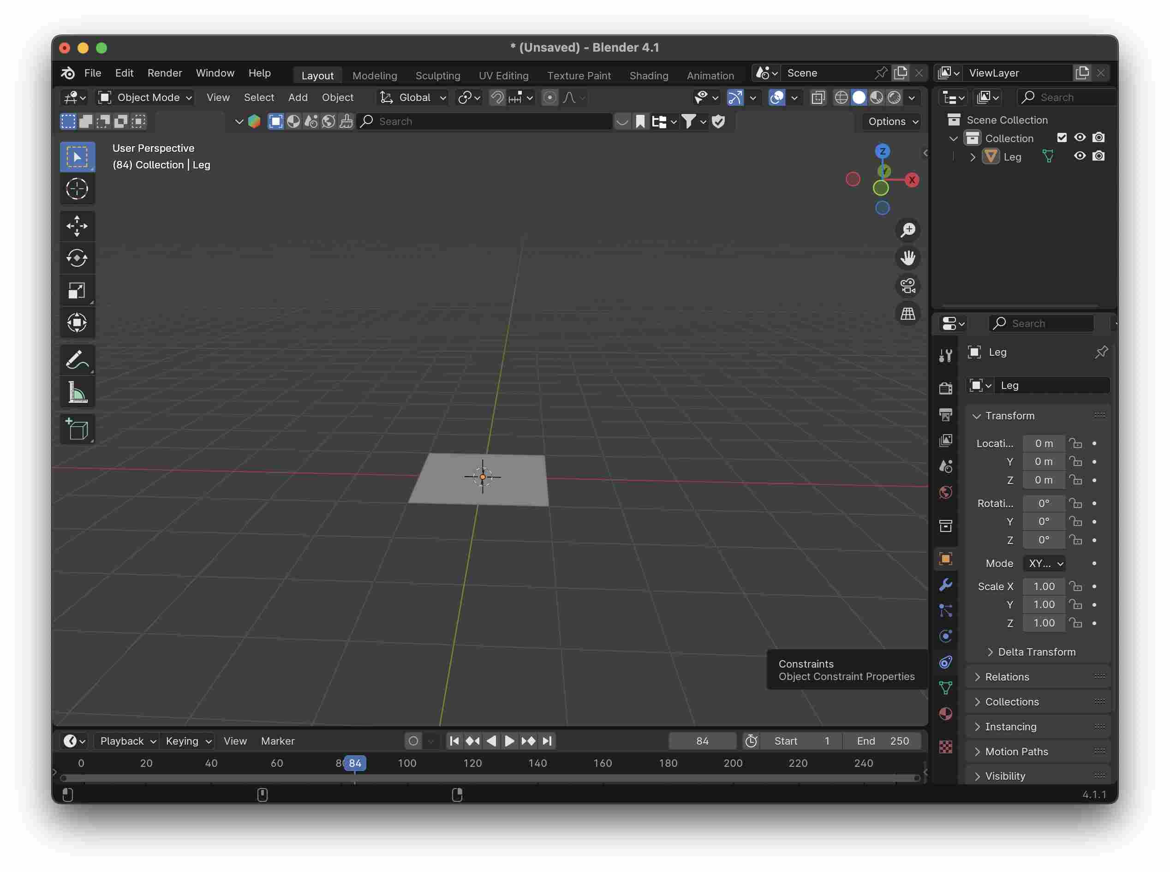Open the Object Data properties tab
Viewport: 1170px width, 872px height.
946,688
